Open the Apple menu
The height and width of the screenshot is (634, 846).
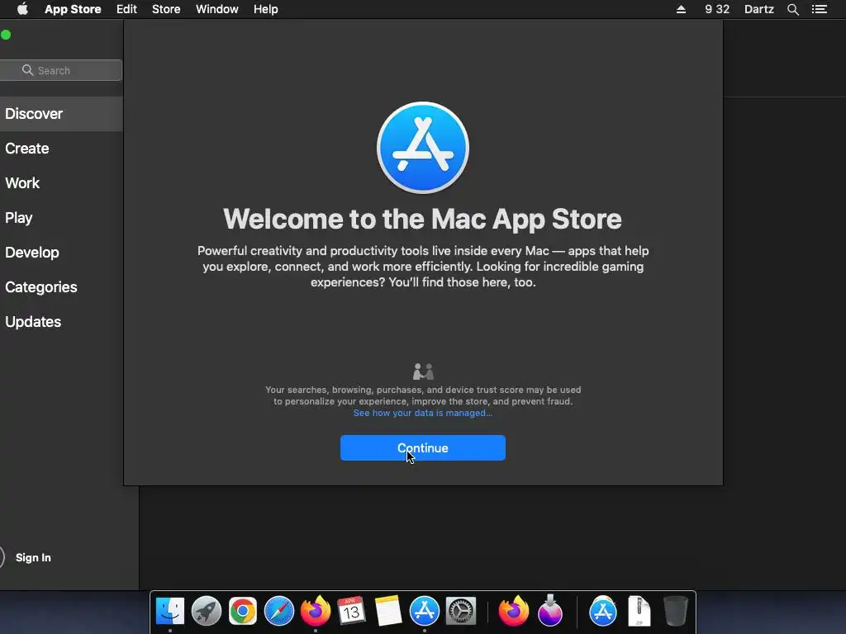click(x=22, y=9)
